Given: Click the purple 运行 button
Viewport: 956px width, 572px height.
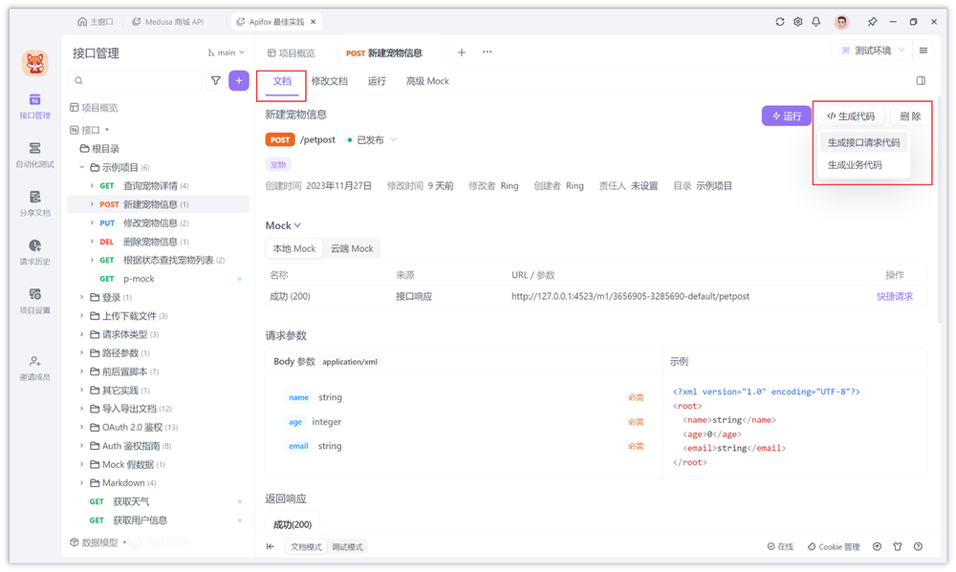Looking at the screenshot, I should pyautogui.click(x=786, y=116).
